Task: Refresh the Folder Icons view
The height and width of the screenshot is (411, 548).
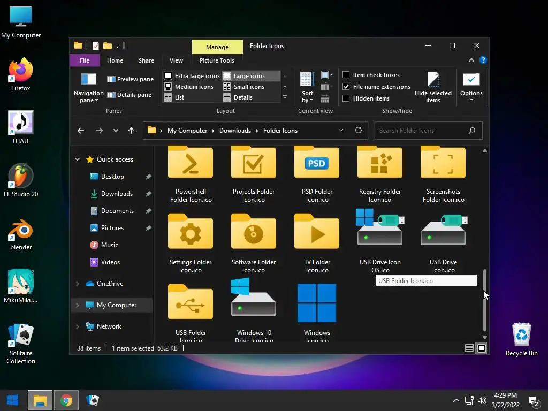Action: coord(359,130)
